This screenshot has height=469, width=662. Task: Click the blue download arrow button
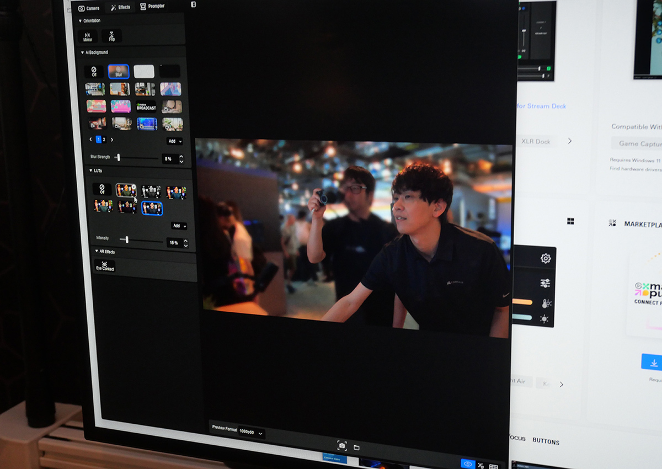pos(653,363)
